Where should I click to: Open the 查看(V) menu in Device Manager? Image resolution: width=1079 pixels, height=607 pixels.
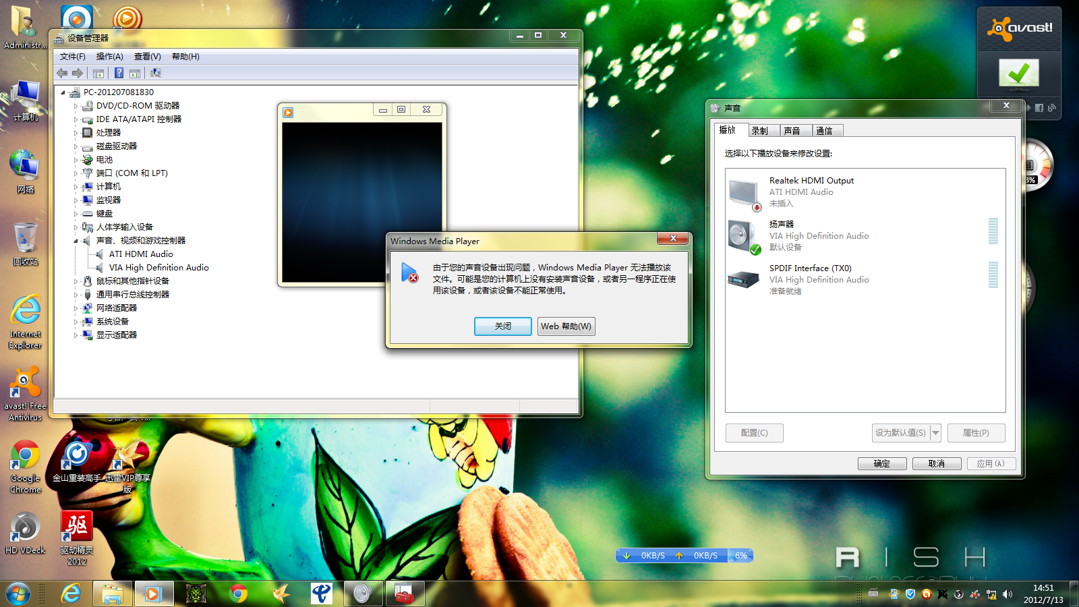147,57
